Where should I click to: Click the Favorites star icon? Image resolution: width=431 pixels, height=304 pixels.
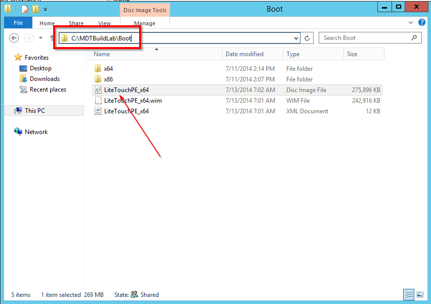coord(18,57)
